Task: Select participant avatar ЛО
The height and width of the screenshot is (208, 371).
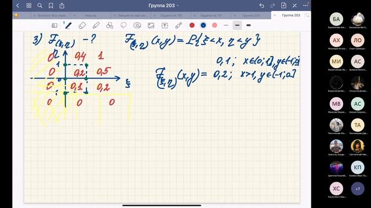Action: tap(358, 40)
